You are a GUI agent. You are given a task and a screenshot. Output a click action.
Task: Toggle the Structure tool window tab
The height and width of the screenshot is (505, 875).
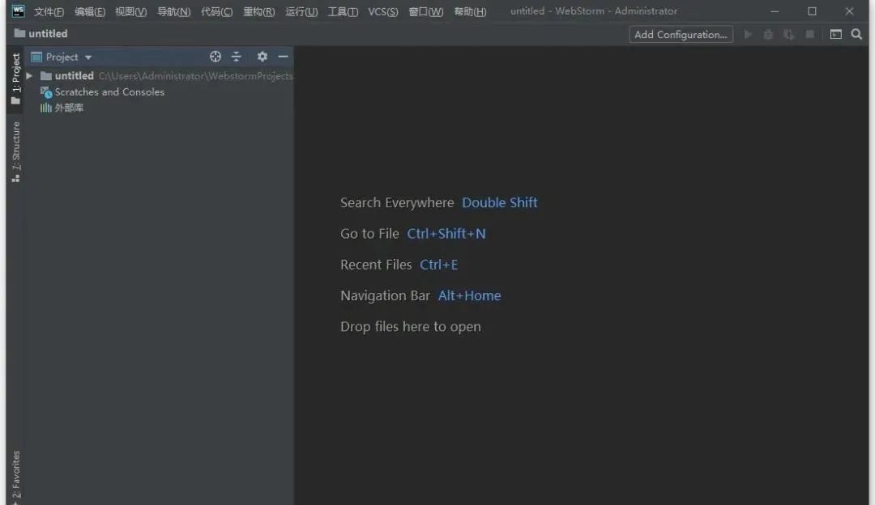pyautogui.click(x=15, y=151)
